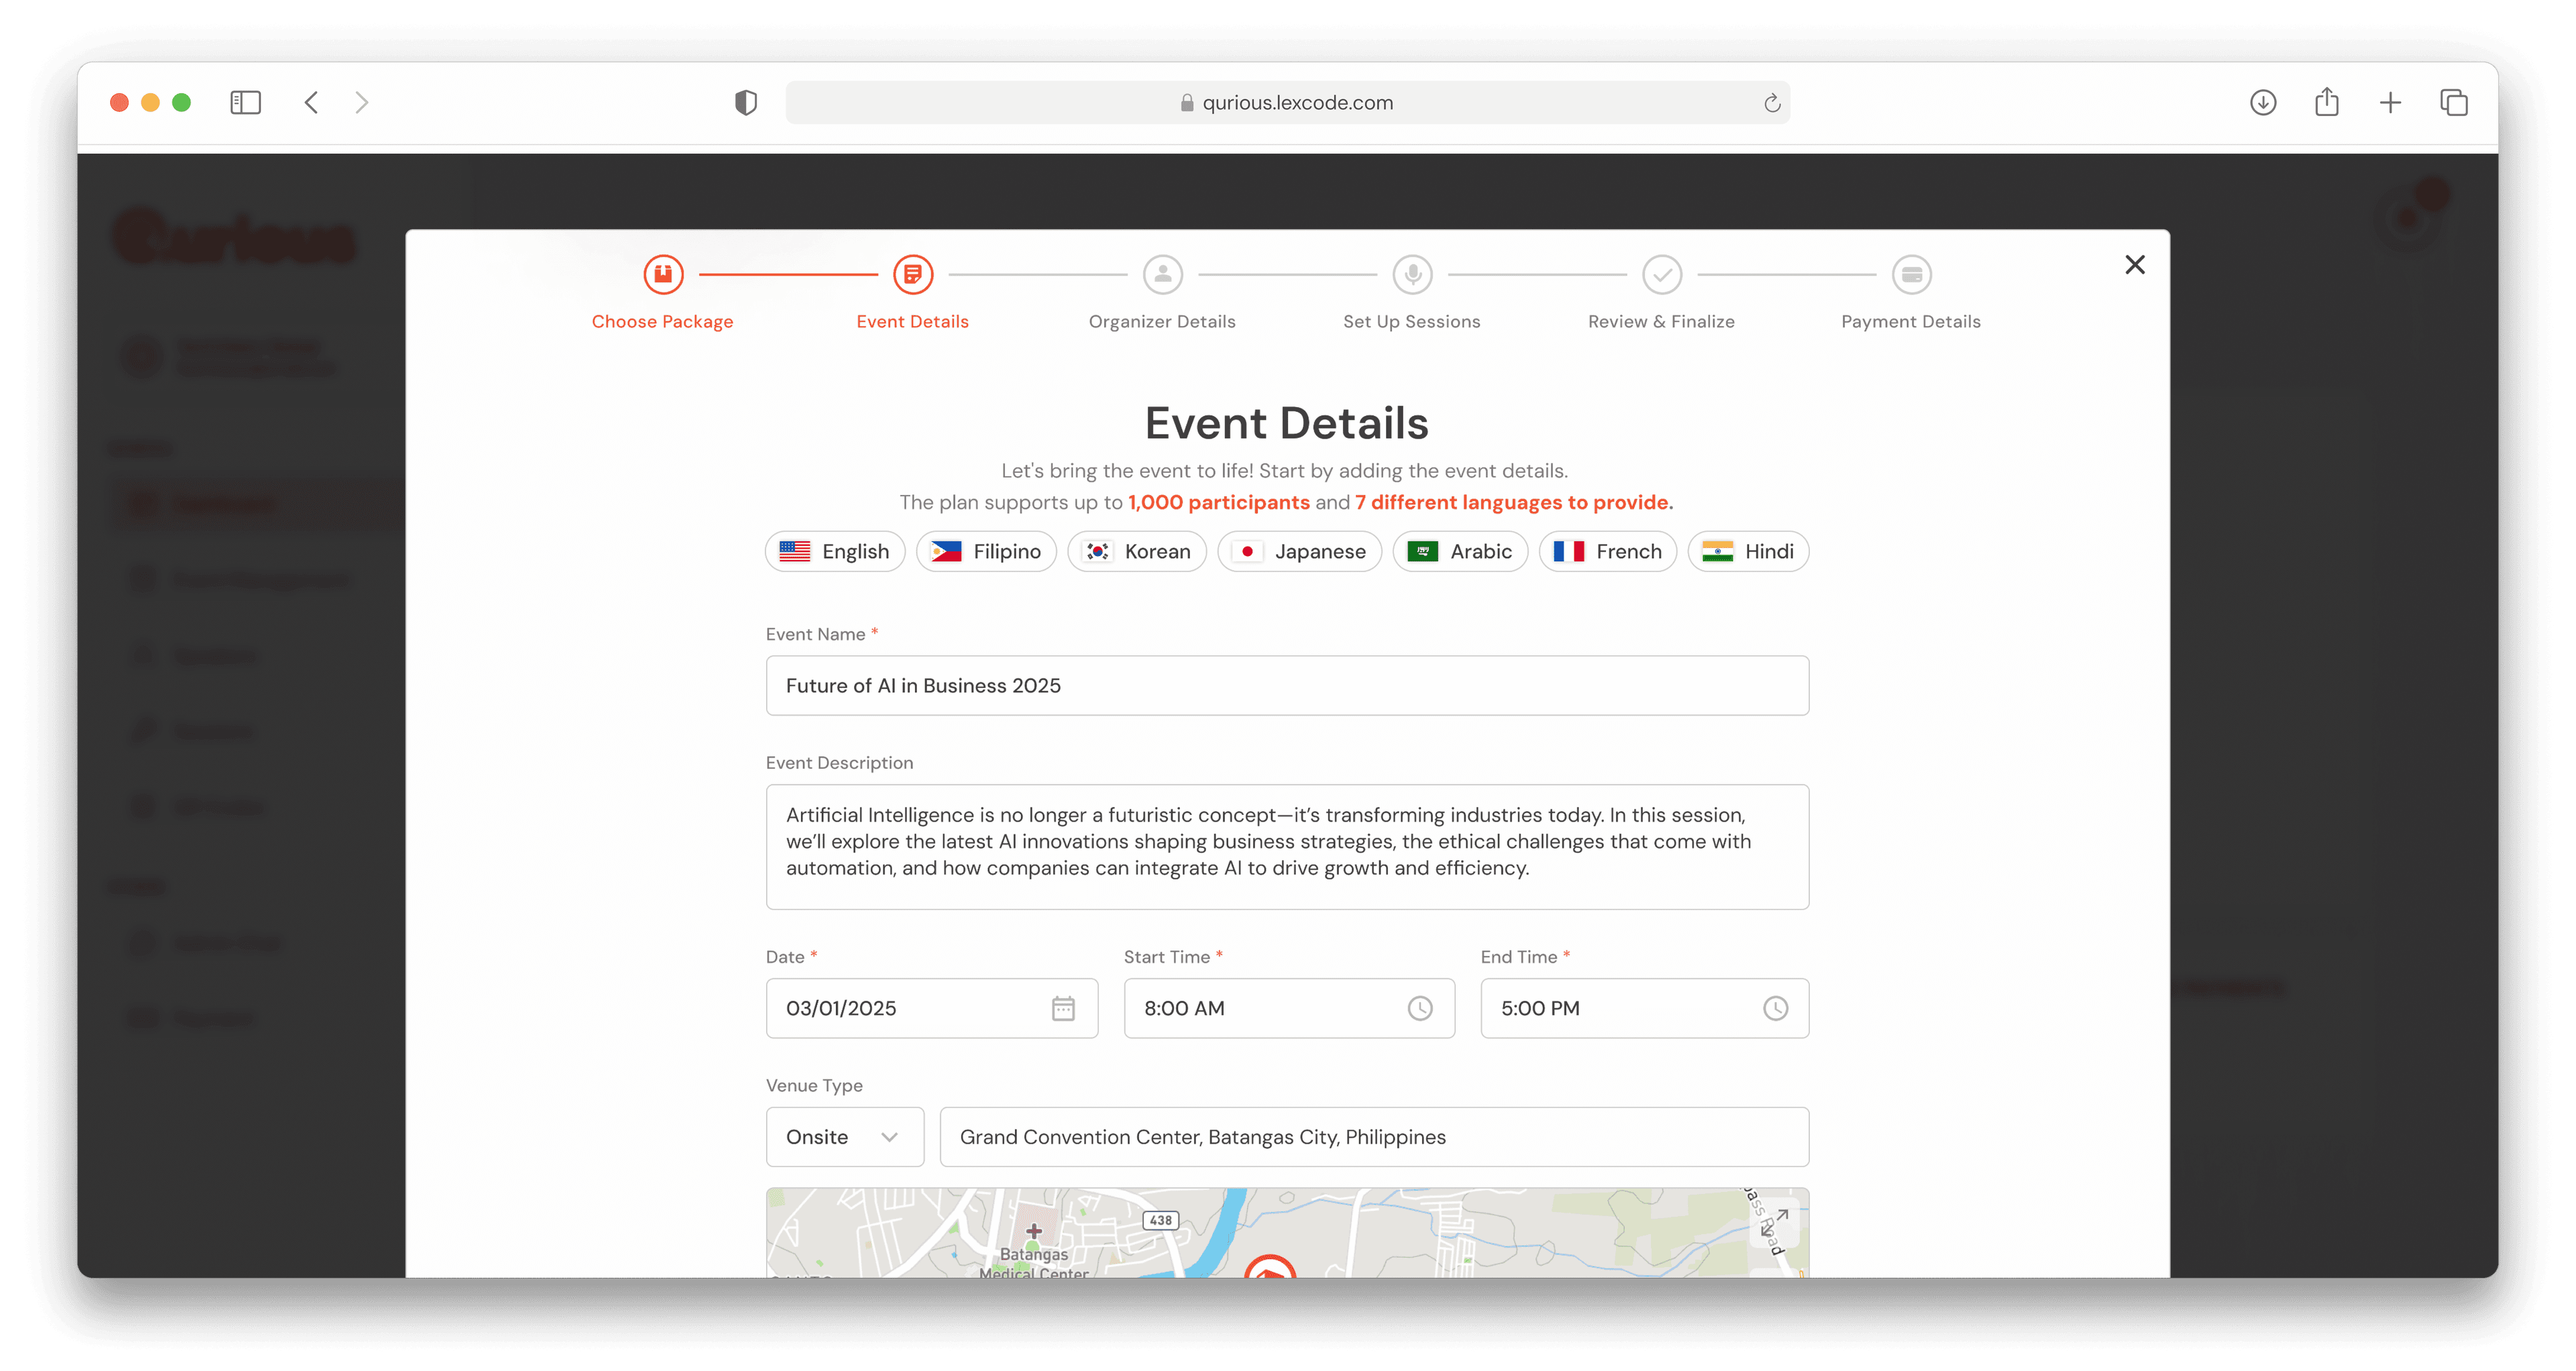Open the Onsite venue type dropdown
Viewport: 2576px width, 1371px height.
point(844,1136)
